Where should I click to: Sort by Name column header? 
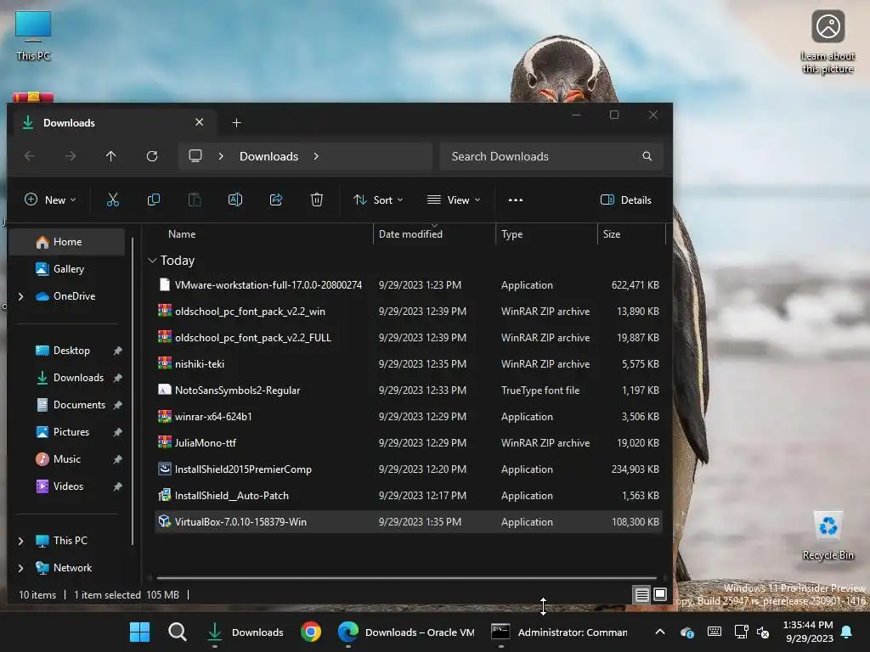tap(182, 234)
